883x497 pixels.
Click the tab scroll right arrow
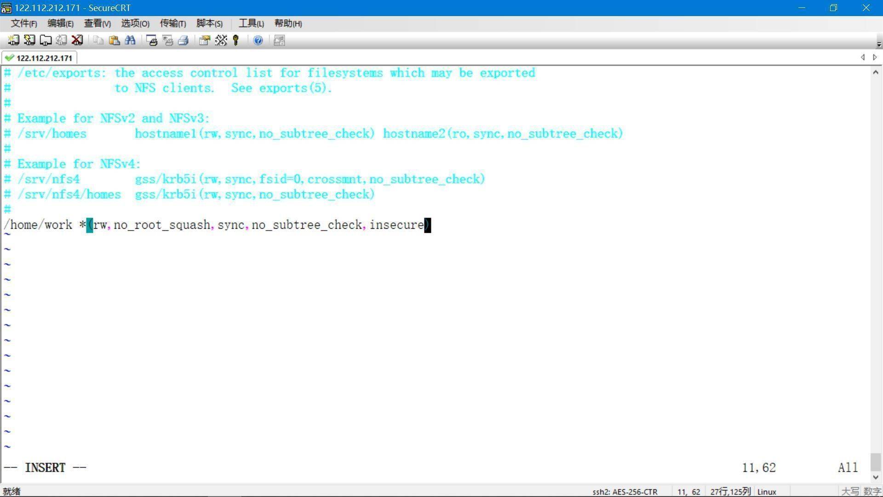click(x=875, y=58)
